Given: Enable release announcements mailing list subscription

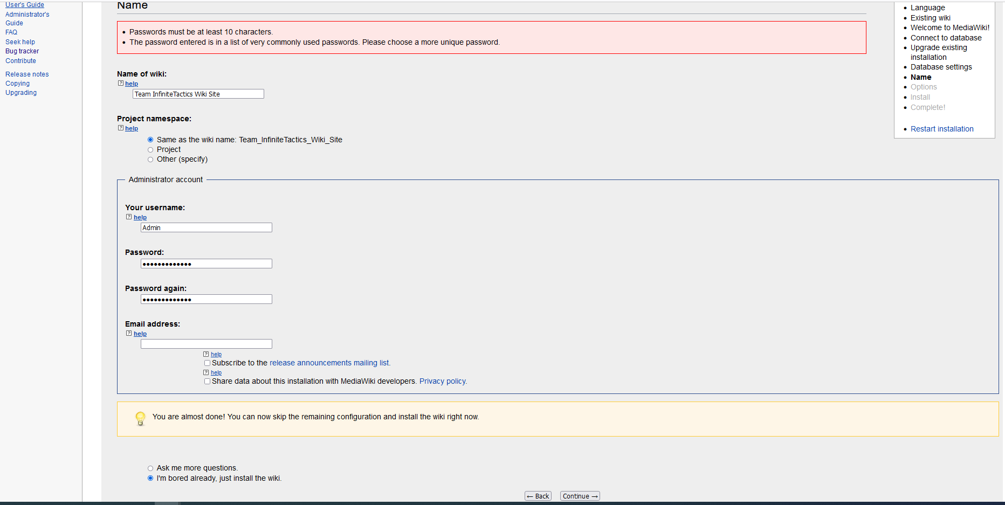Looking at the screenshot, I should coord(207,363).
